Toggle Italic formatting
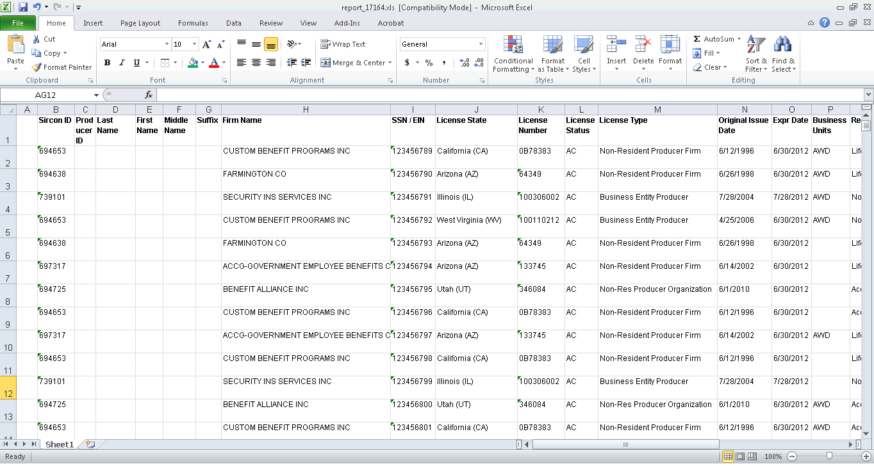 coord(122,63)
